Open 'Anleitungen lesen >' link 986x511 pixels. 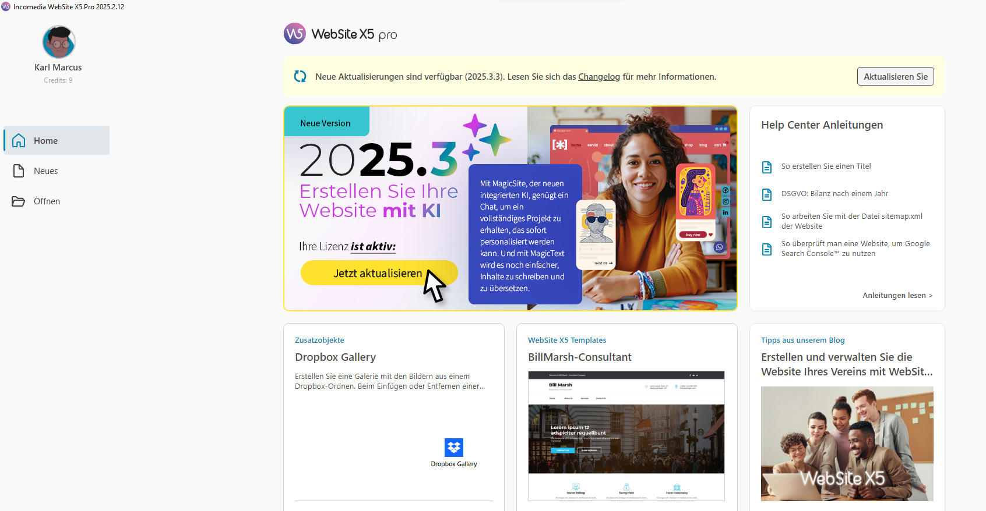click(x=897, y=295)
